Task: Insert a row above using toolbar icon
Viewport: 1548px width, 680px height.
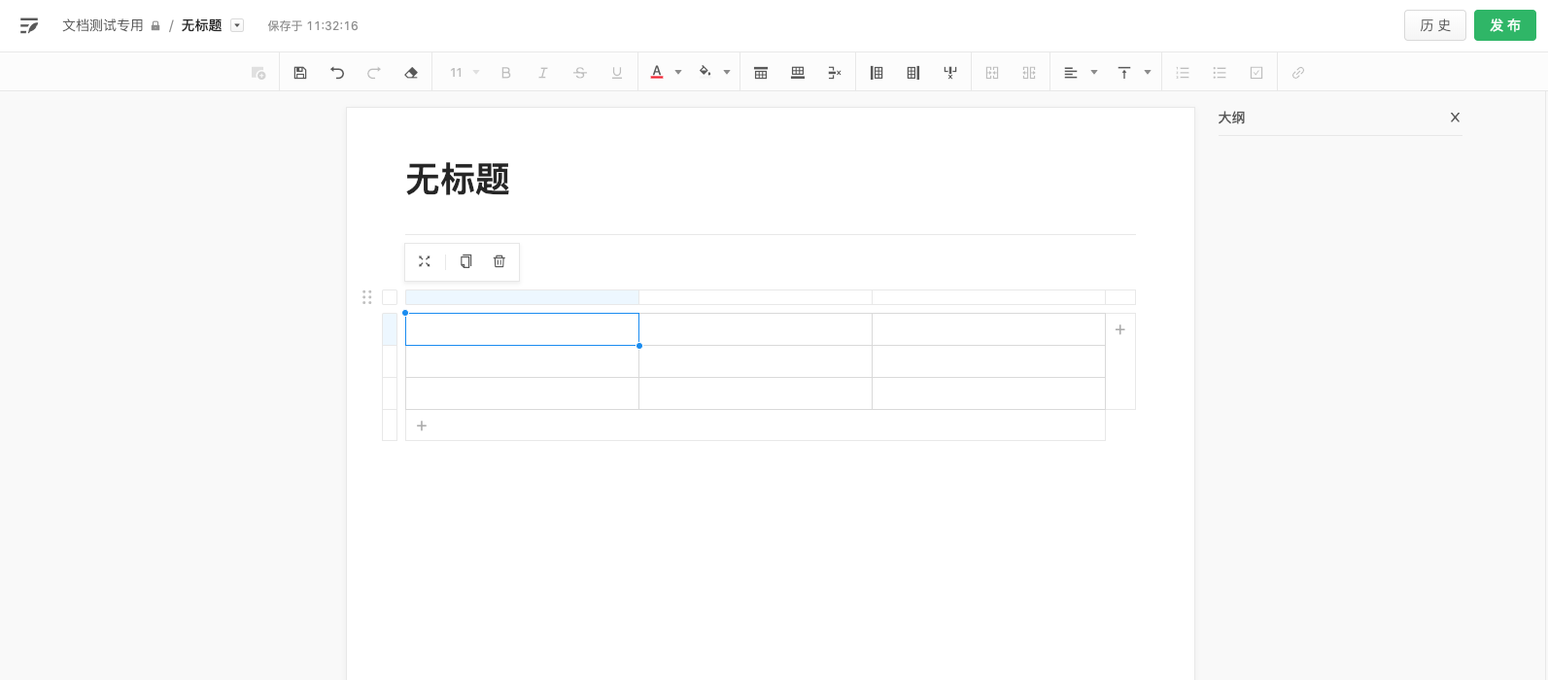Action: (x=761, y=73)
